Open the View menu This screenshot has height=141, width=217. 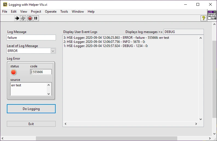point(24,12)
